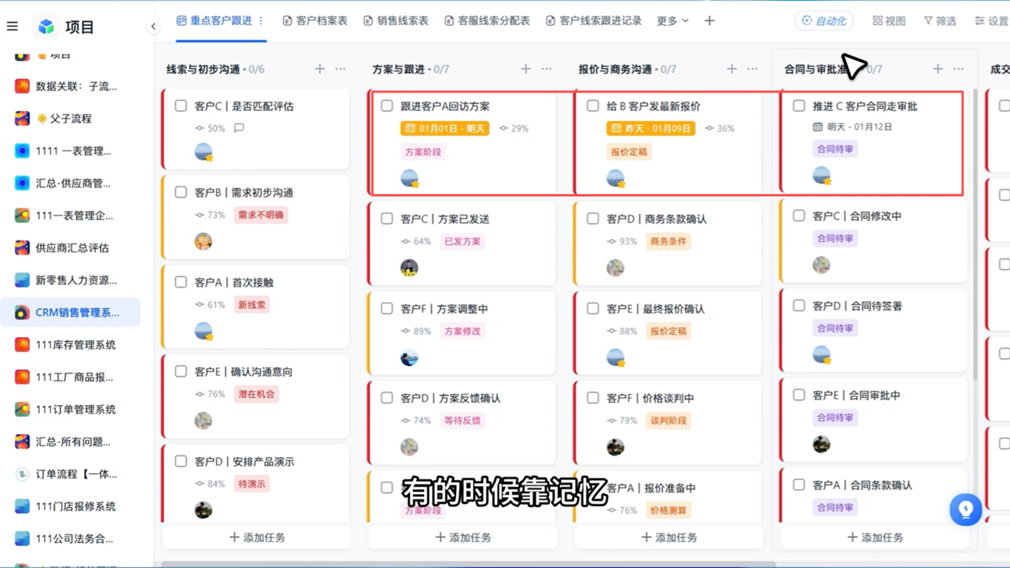Click the 昨天-01月09日 date tag
1010x568 pixels.
tap(651, 128)
